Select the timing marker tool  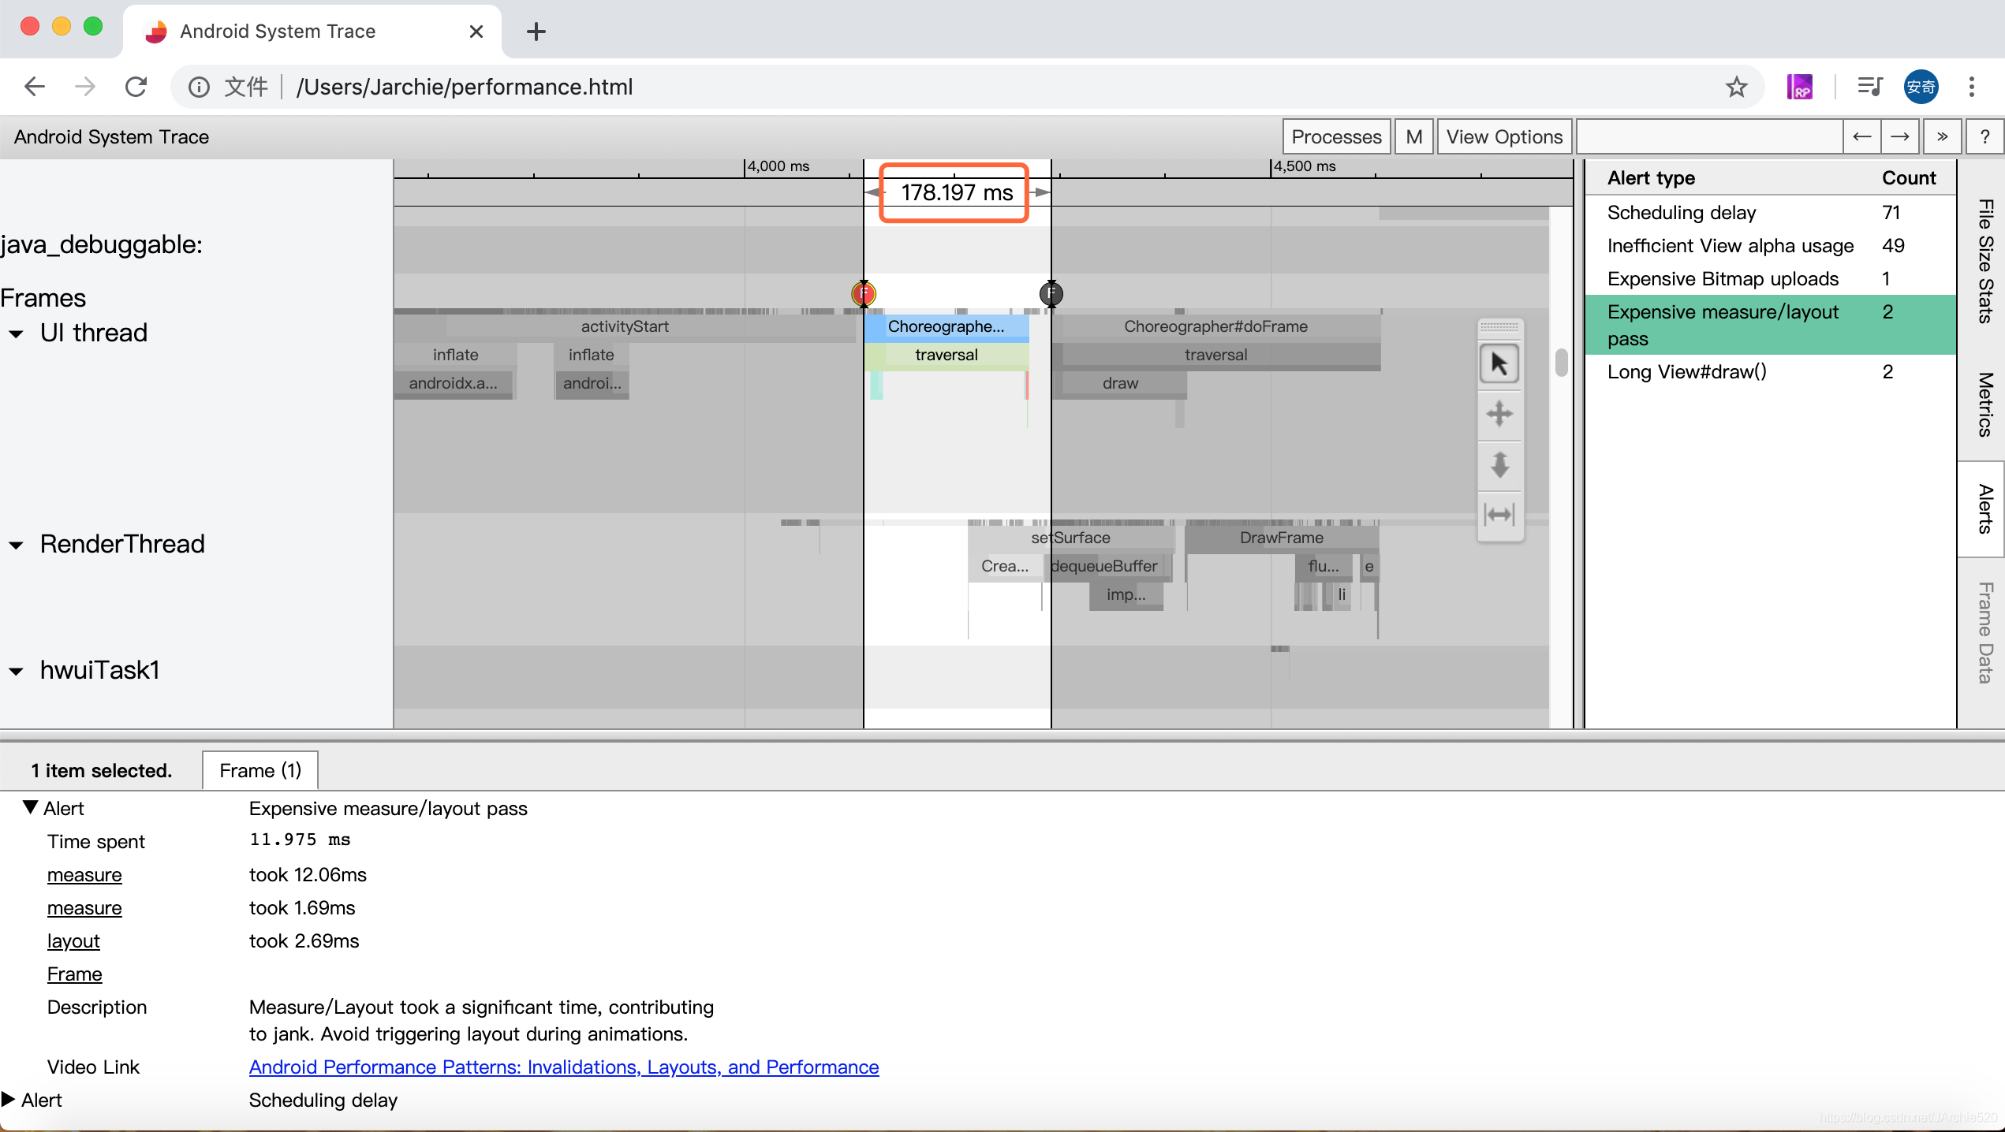1499,515
